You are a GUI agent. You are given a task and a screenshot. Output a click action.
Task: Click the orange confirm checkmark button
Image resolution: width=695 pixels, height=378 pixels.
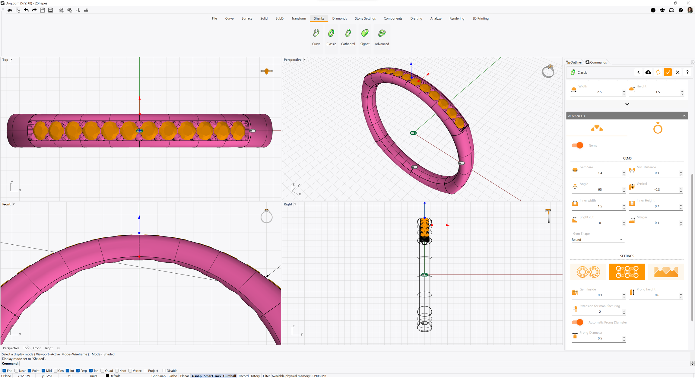668,72
